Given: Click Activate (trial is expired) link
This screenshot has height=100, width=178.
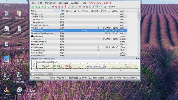Looking at the screenshot, I should tap(100, 3).
